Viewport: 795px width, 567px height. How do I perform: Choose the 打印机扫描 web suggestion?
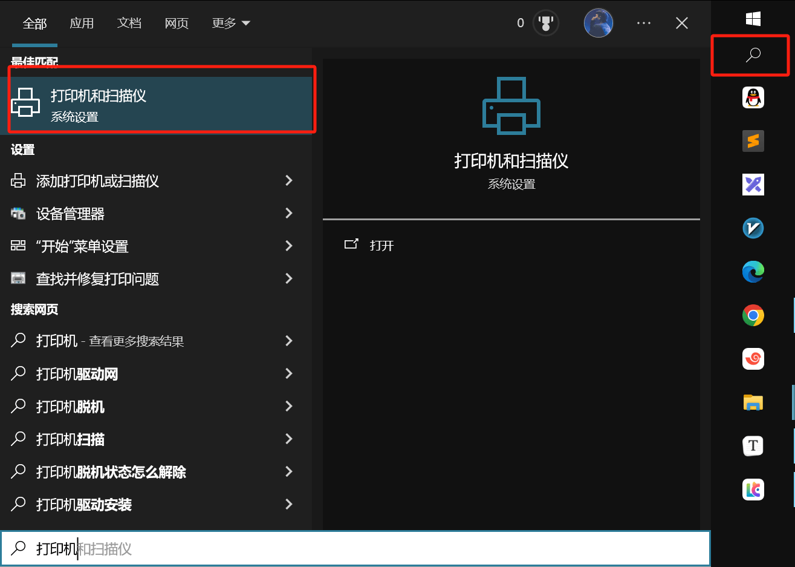coord(156,439)
